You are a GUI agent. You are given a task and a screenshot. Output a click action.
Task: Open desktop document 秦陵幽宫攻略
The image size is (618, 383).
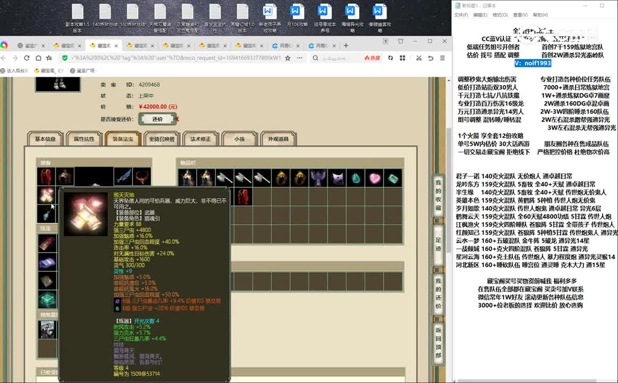click(380, 18)
